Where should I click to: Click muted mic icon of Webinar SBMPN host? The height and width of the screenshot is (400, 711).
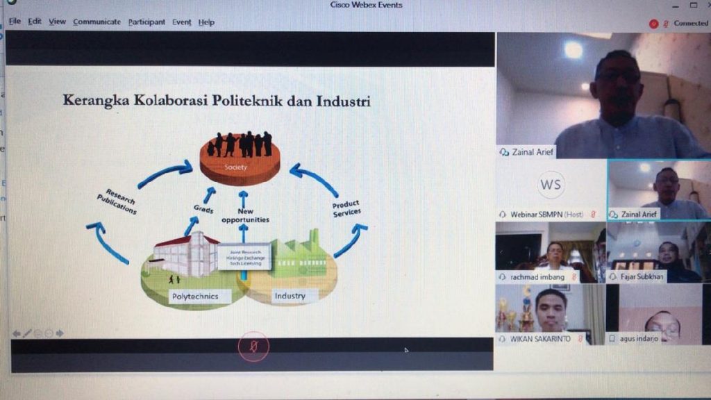click(x=593, y=214)
